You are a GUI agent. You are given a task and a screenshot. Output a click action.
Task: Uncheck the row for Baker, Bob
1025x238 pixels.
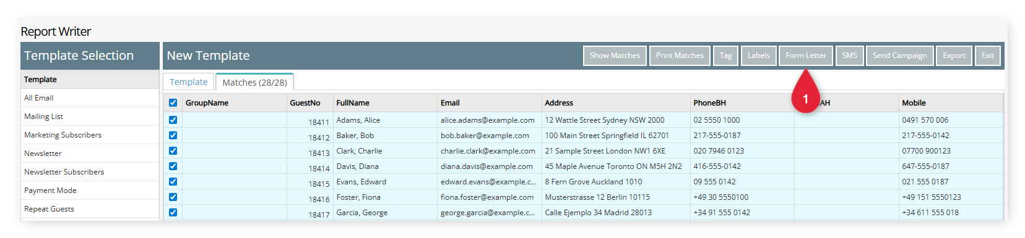point(173,136)
